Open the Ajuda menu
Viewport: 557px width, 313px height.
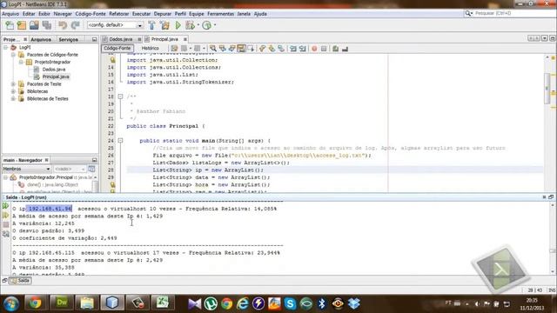coord(260,14)
